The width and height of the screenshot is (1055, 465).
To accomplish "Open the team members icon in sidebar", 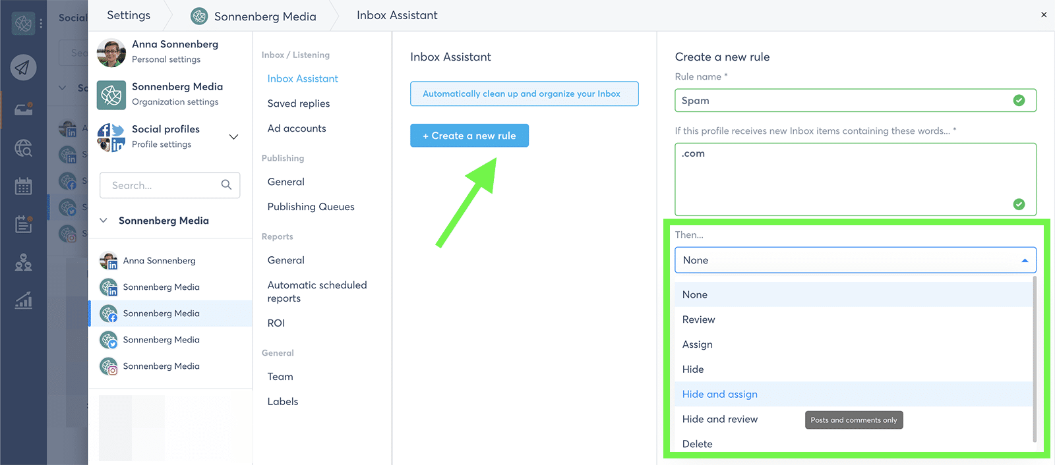I will tap(24, 263).
